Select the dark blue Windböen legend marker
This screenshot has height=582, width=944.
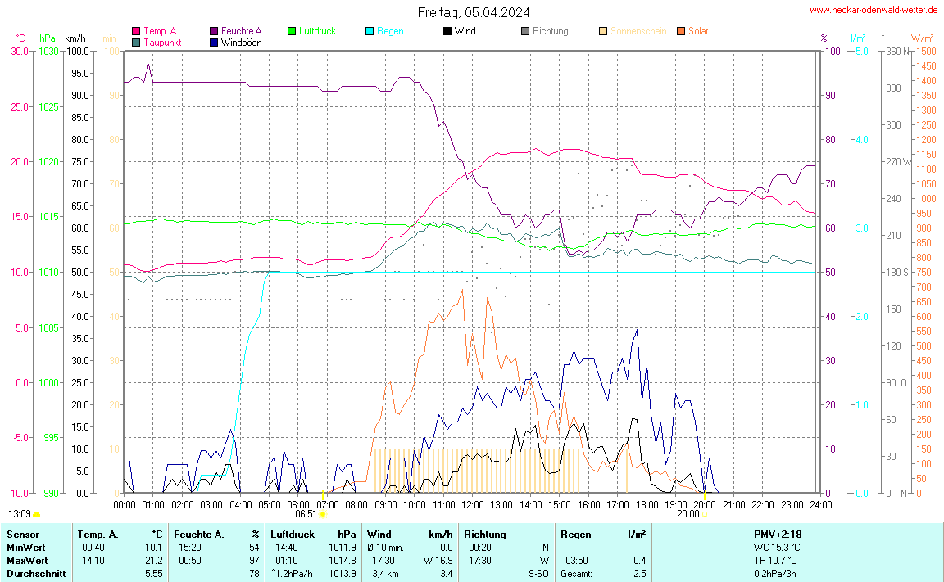point(214,42)
